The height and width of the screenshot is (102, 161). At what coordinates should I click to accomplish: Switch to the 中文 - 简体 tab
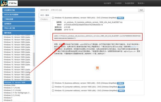tap(45, 15)
